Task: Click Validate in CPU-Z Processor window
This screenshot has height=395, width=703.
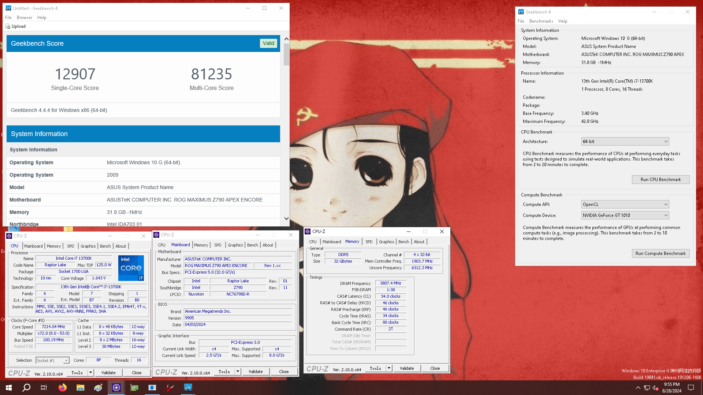Action: click(x=108, y=373)
